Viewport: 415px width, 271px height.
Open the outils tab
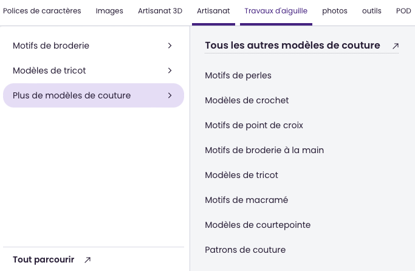[371, 11]
